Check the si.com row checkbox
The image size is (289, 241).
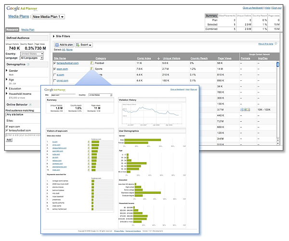tap(54, 75)
